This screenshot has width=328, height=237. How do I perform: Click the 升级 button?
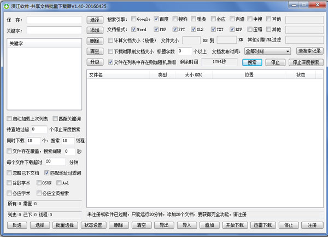tap(95, 62)
